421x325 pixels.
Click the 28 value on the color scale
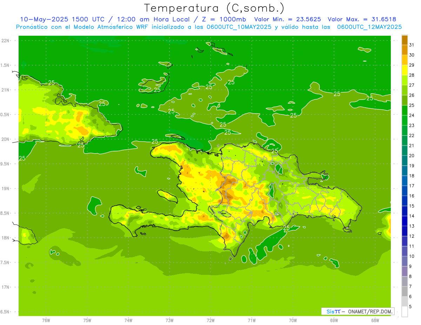click(412, 75)
